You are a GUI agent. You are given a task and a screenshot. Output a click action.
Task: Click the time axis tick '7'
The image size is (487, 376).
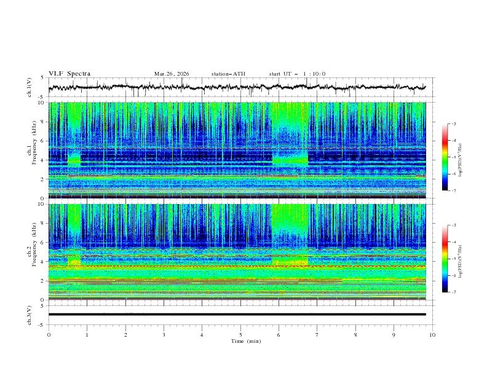tap(317, 335)
